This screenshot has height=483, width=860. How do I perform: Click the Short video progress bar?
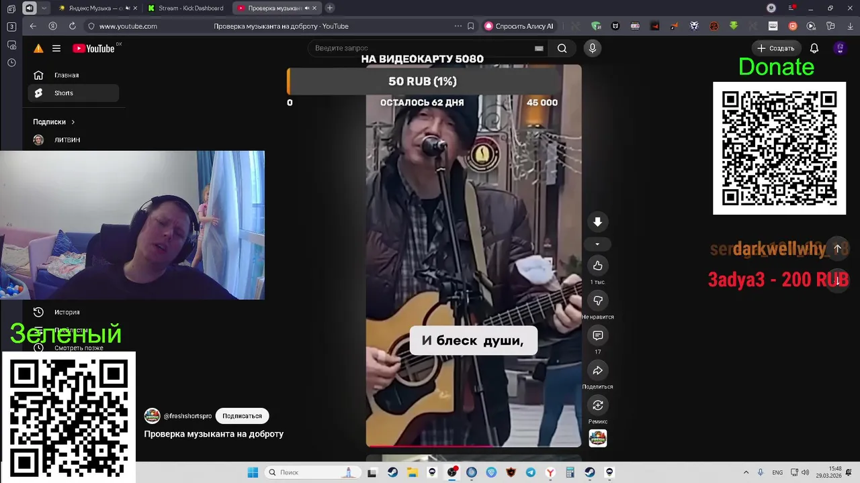coord(474,445)
